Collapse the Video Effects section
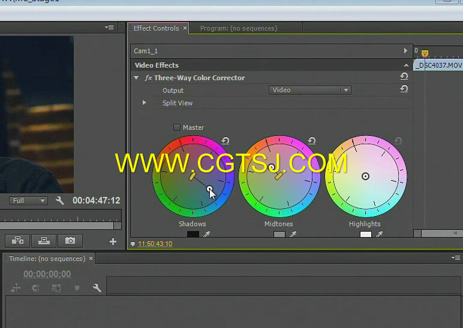 coord(406,65)
